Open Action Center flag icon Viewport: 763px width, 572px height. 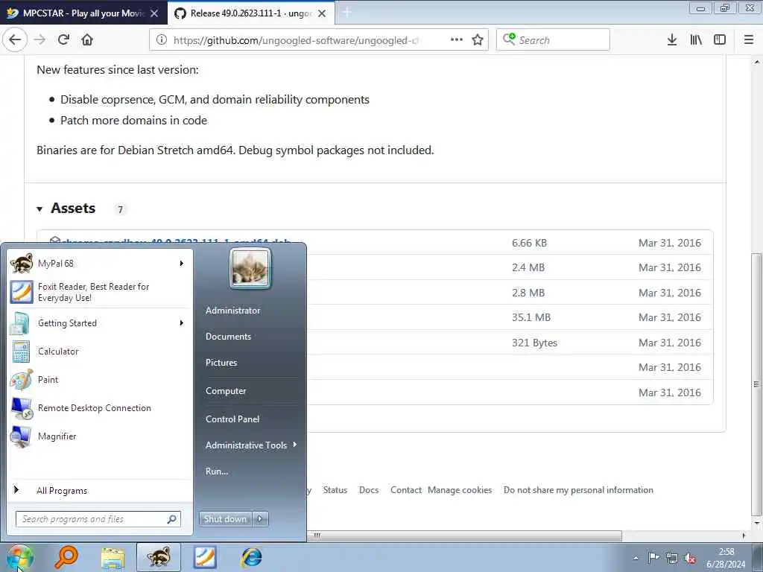[653, 558]
